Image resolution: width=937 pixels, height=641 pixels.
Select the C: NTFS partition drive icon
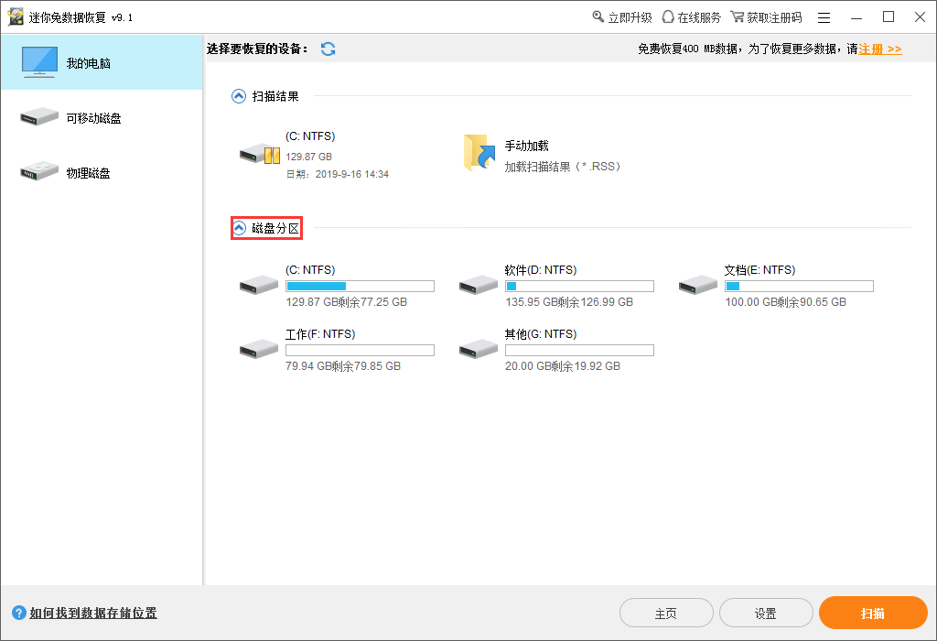(259, 285)
